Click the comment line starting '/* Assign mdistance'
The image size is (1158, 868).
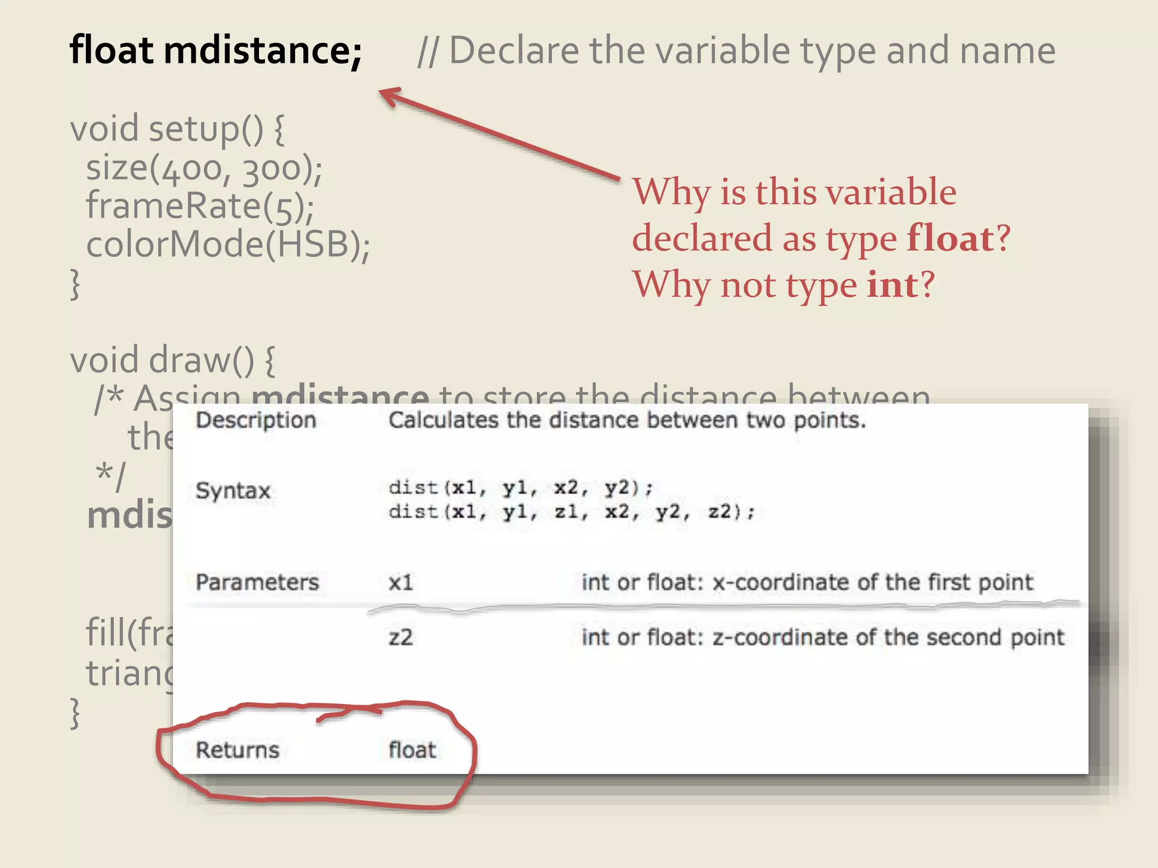pos(512,393)
